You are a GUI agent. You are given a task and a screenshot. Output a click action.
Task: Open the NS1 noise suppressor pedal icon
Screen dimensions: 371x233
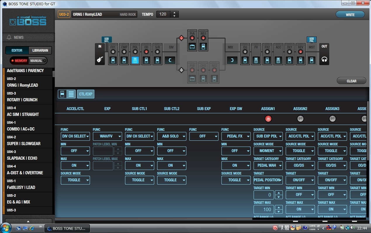(203, 46)
